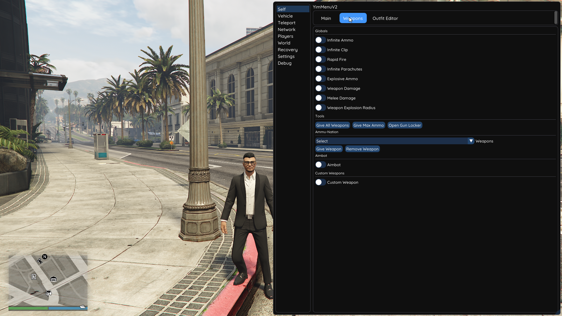Click the north N marker on minimap
This screenshot has height=316, width=562.
[x=45, y=257]
